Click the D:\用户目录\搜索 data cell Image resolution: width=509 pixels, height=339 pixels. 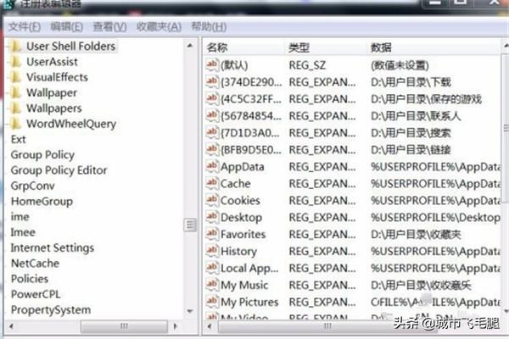[x=411, y=133]
